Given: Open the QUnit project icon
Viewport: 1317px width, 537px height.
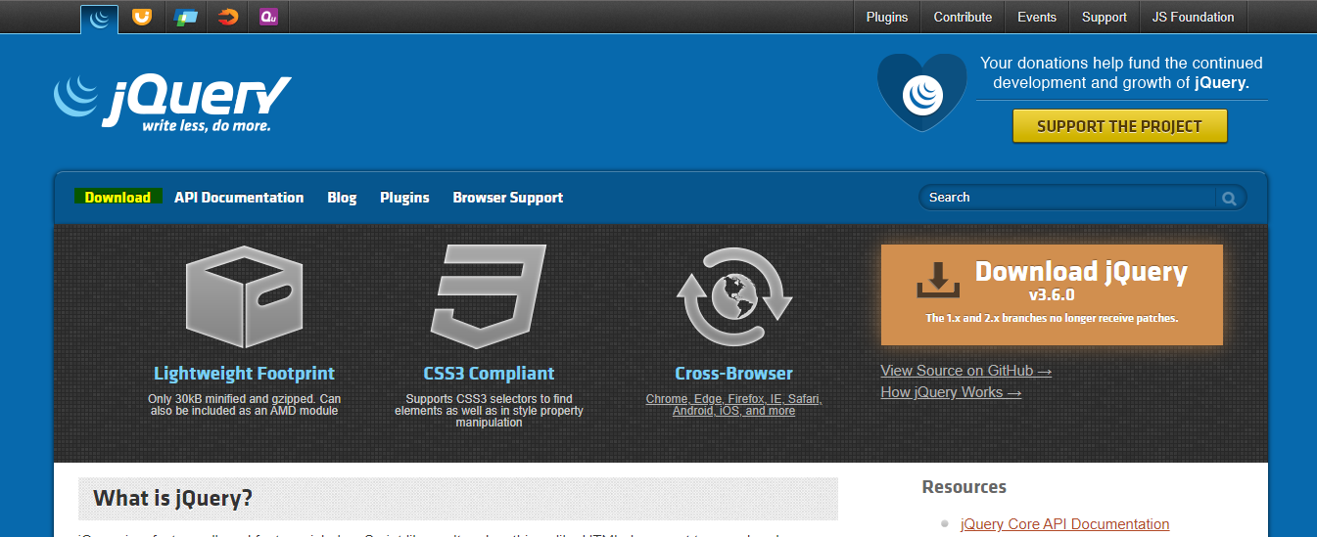Looking at the screenshot, I should 269,17.
